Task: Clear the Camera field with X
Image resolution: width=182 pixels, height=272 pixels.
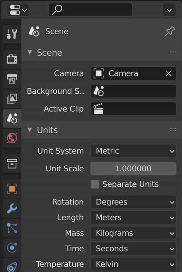Action: tap(169, 73)
